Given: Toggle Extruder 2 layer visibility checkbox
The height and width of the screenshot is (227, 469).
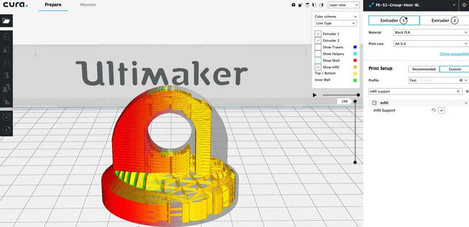Looking at the screenshot, I should click(x=318, y=40).
